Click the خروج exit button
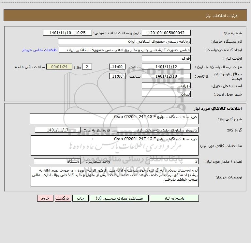This screenshot has width=251, height=243. (45, 198)
